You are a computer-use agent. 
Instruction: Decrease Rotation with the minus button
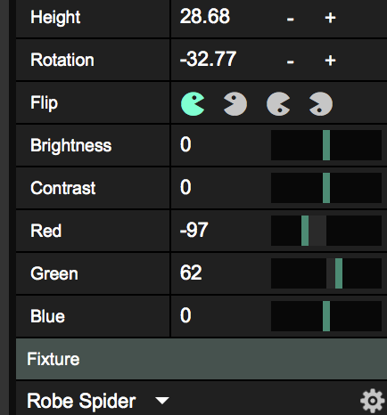291,62
